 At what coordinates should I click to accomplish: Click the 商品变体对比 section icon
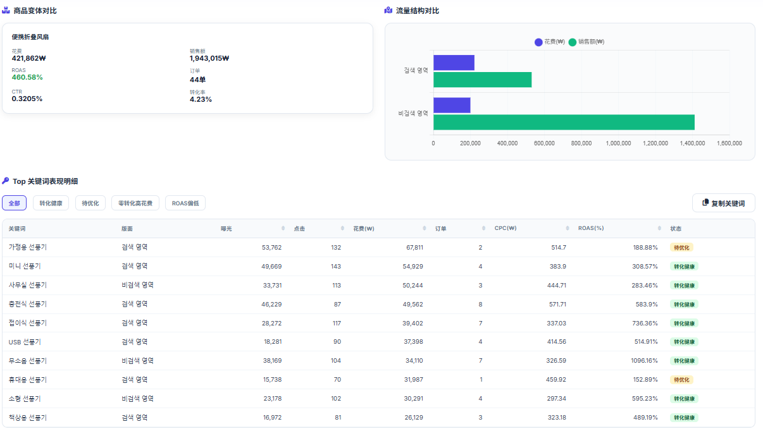coord(6,10)
